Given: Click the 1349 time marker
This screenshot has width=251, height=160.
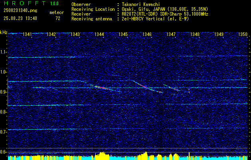Looking at the screenshot, I should (x=219, y=34).
